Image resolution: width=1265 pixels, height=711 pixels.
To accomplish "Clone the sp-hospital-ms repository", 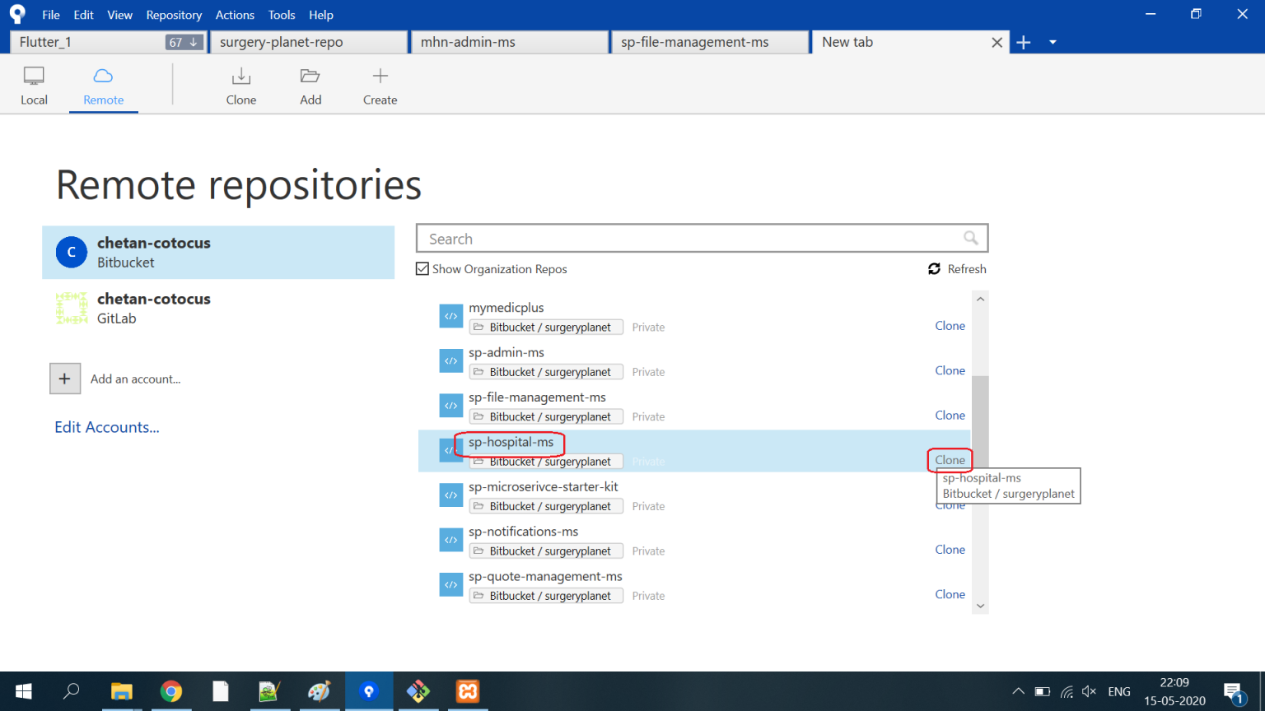I will click(950, 460).
